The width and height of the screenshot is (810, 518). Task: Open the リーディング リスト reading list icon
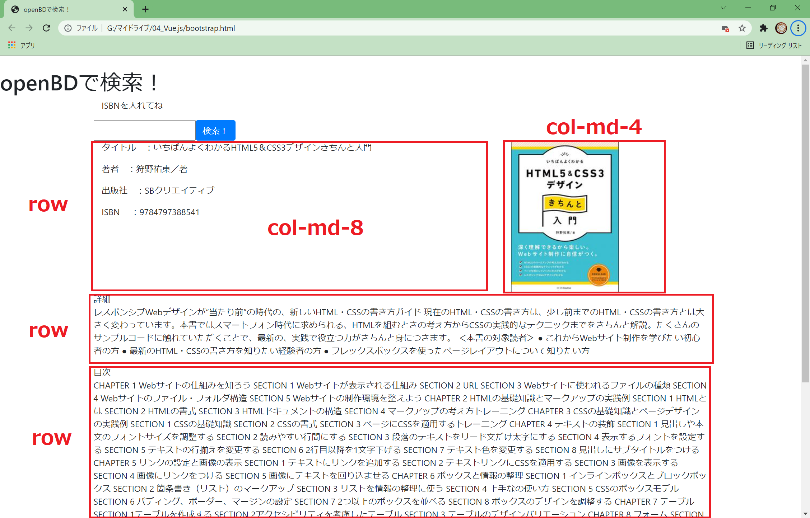[x=750, y=45]
